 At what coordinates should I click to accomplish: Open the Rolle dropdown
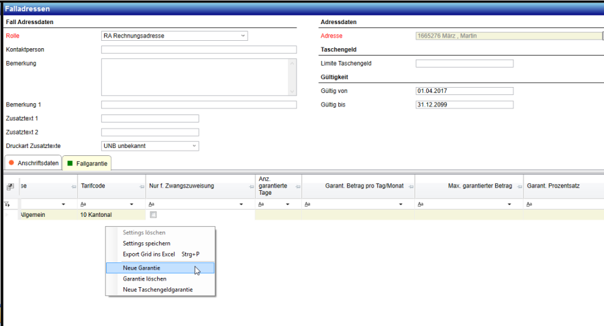point(243,36)
